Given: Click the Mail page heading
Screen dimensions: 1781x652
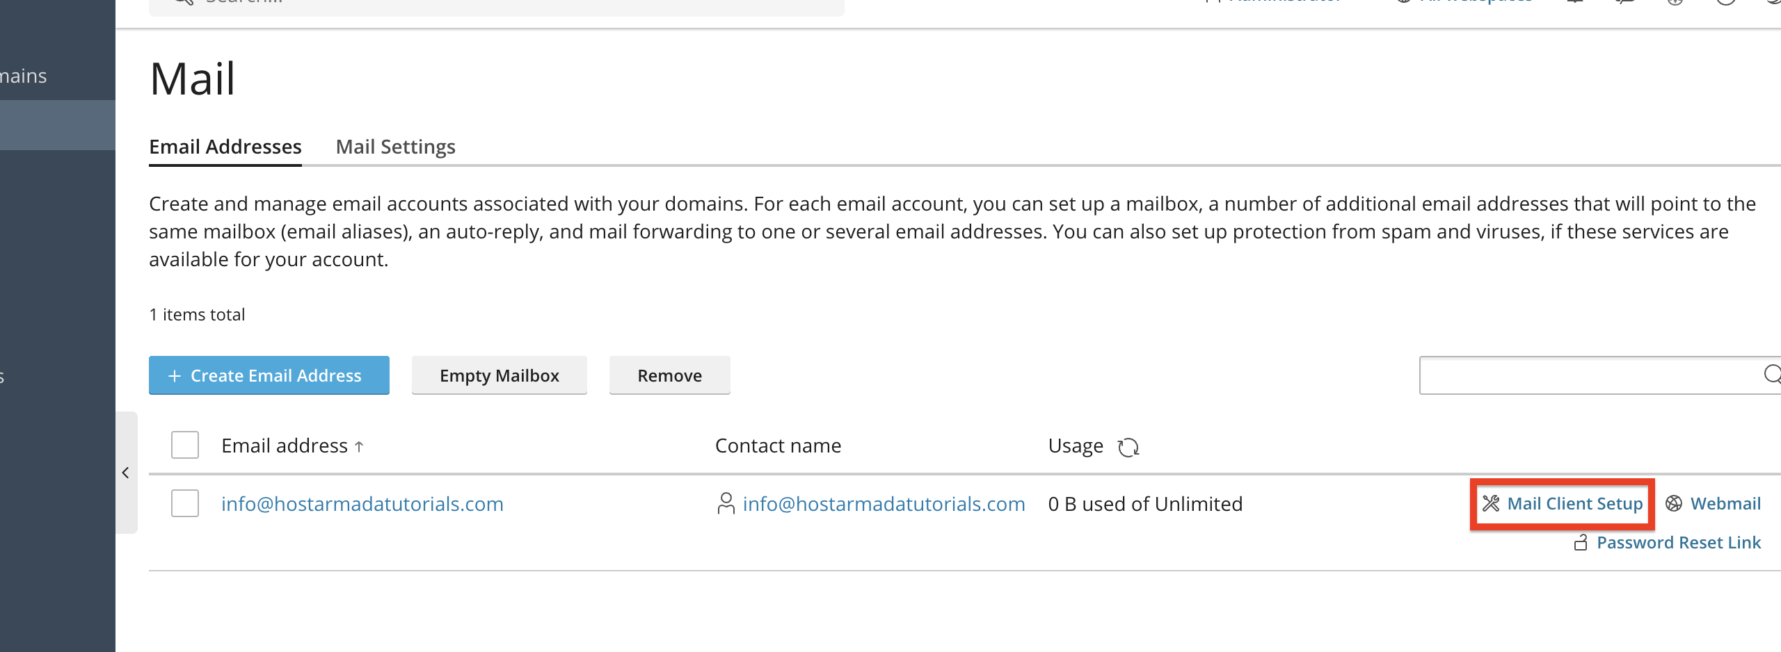Looking at the screenshot, I should 193,79.
